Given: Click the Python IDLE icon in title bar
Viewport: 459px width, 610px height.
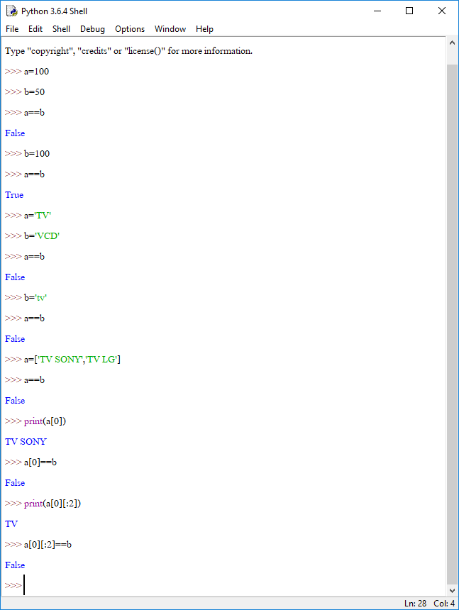Looking at the screenshot, I should coord(11,11).
